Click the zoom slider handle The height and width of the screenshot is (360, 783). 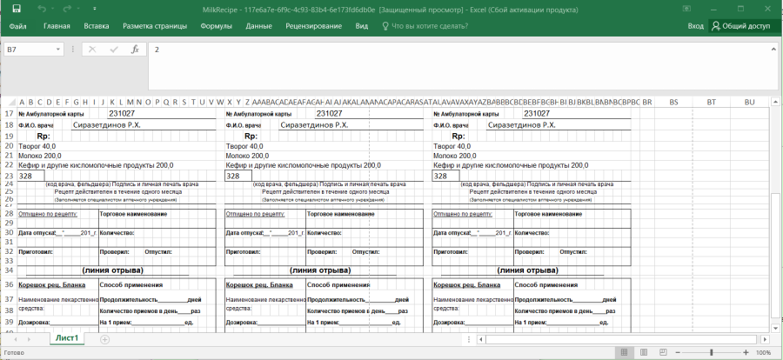tap(712, 352)
